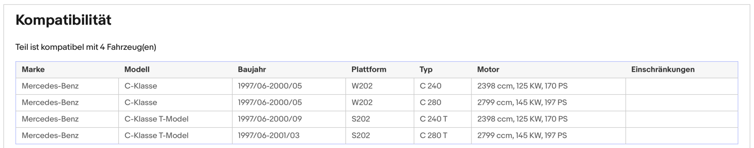Click the first C-Klasse T-Model cell

(x=175, y=119)
